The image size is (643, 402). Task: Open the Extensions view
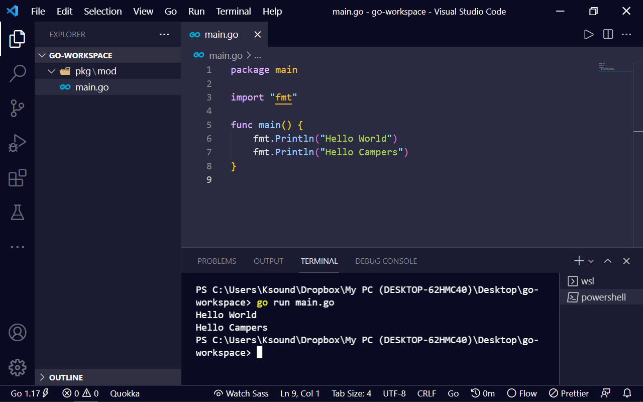point(18,178)
